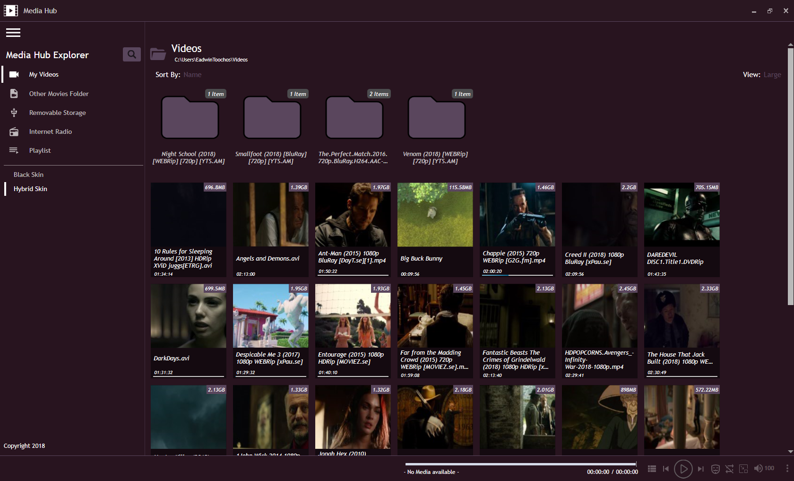The height and width of the screenshot is (481, 794).
Task: Click the Videos folder icon in header
Action: (158, 54)
